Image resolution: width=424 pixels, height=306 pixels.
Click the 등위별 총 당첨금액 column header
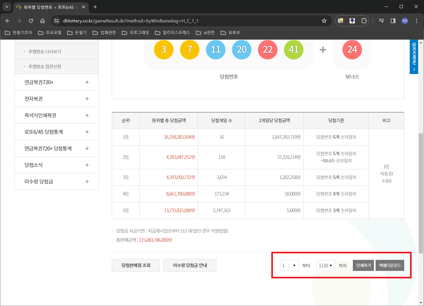coord(169,121)
